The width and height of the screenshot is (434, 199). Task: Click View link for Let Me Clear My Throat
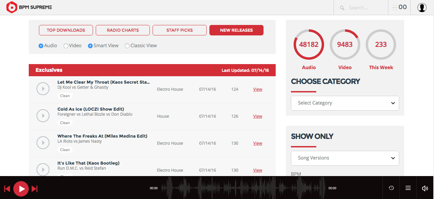tap(258, 89)
